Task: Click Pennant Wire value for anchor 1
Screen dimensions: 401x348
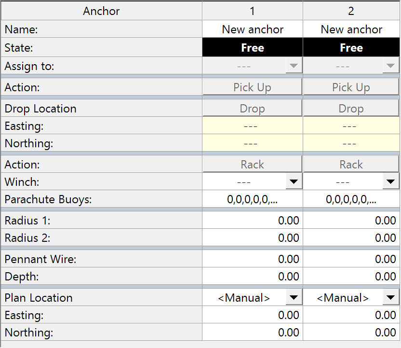Action: [253, 259]
